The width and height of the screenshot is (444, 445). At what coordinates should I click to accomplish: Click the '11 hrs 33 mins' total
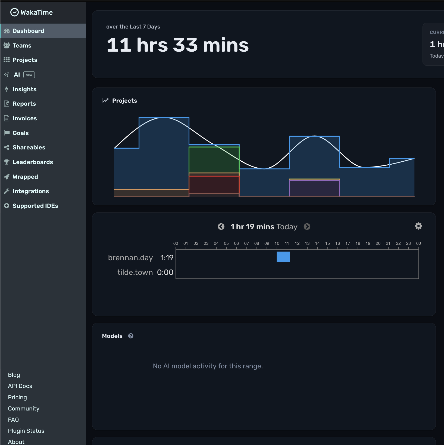pyautogui.click(x=178, y=45)
